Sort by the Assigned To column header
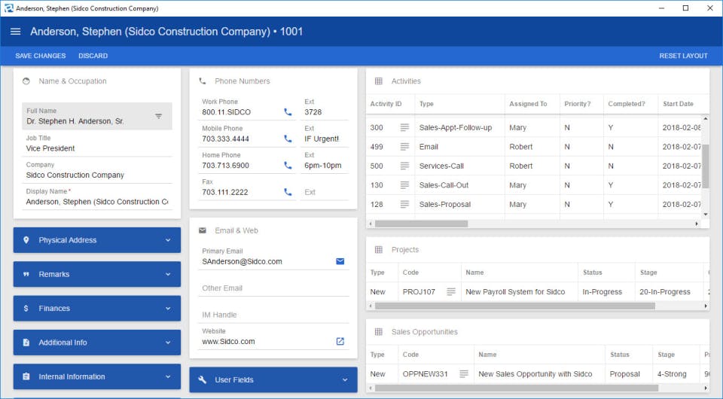This screenshot has width=723, height=399. [528, 104]
